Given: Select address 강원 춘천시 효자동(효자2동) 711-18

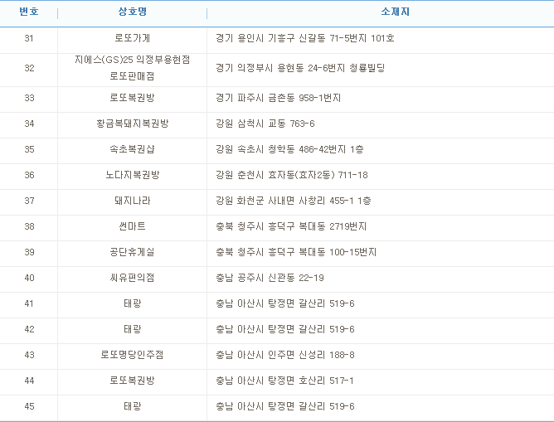Looking at the screenshot, I should [x=291, y=175].
